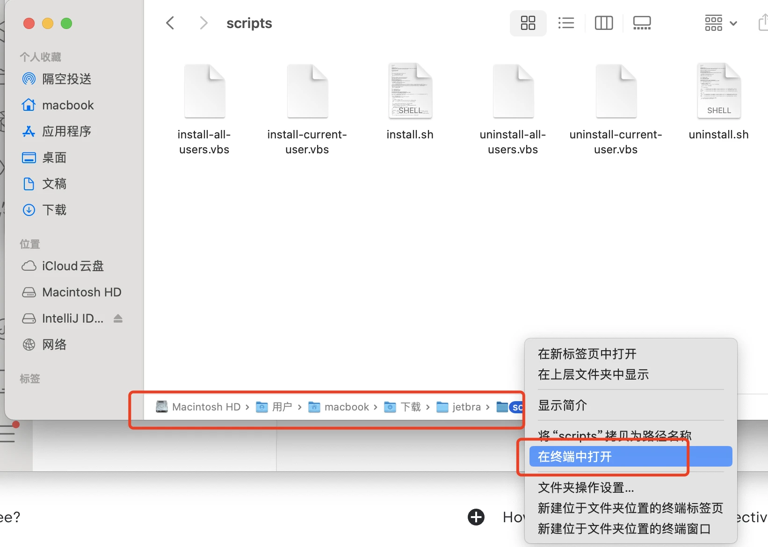Viewport: 768px width, 547px height.
Task: Switch to list view
Action: click(x=566, y=23)
